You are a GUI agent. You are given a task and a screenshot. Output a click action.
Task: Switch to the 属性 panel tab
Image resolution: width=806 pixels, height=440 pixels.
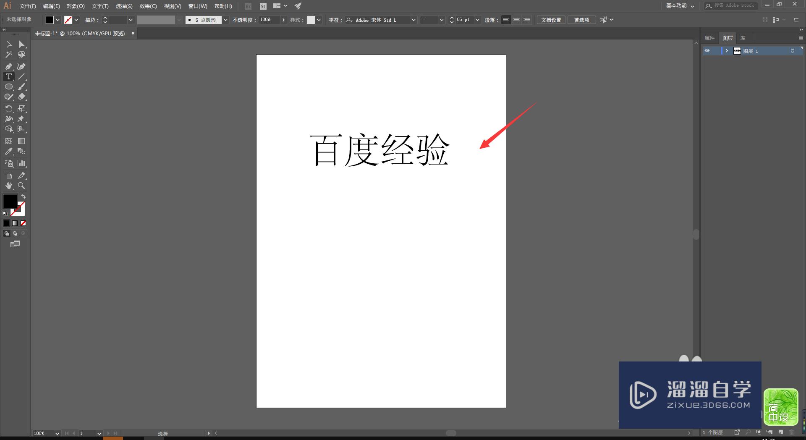pyautogui.click(x=709, y=38)
